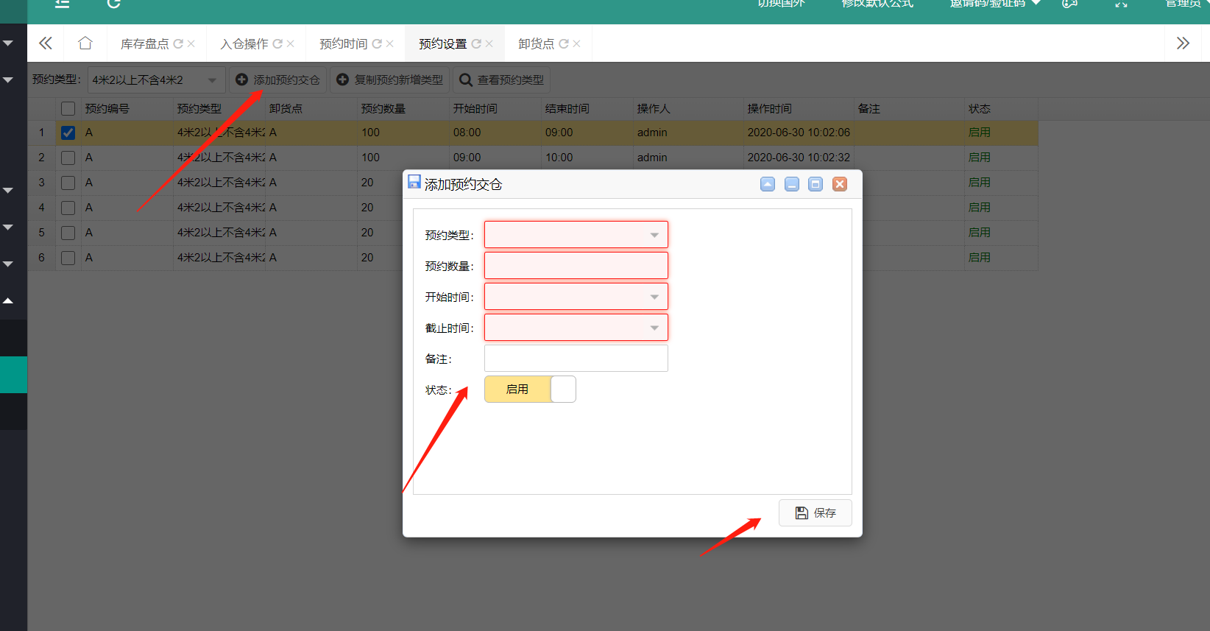Tick the checkbox in row 3
Screen dimensions: 1210x631
pos(68,183)
